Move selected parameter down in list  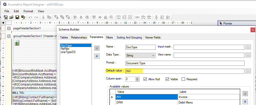coord(96,56)
